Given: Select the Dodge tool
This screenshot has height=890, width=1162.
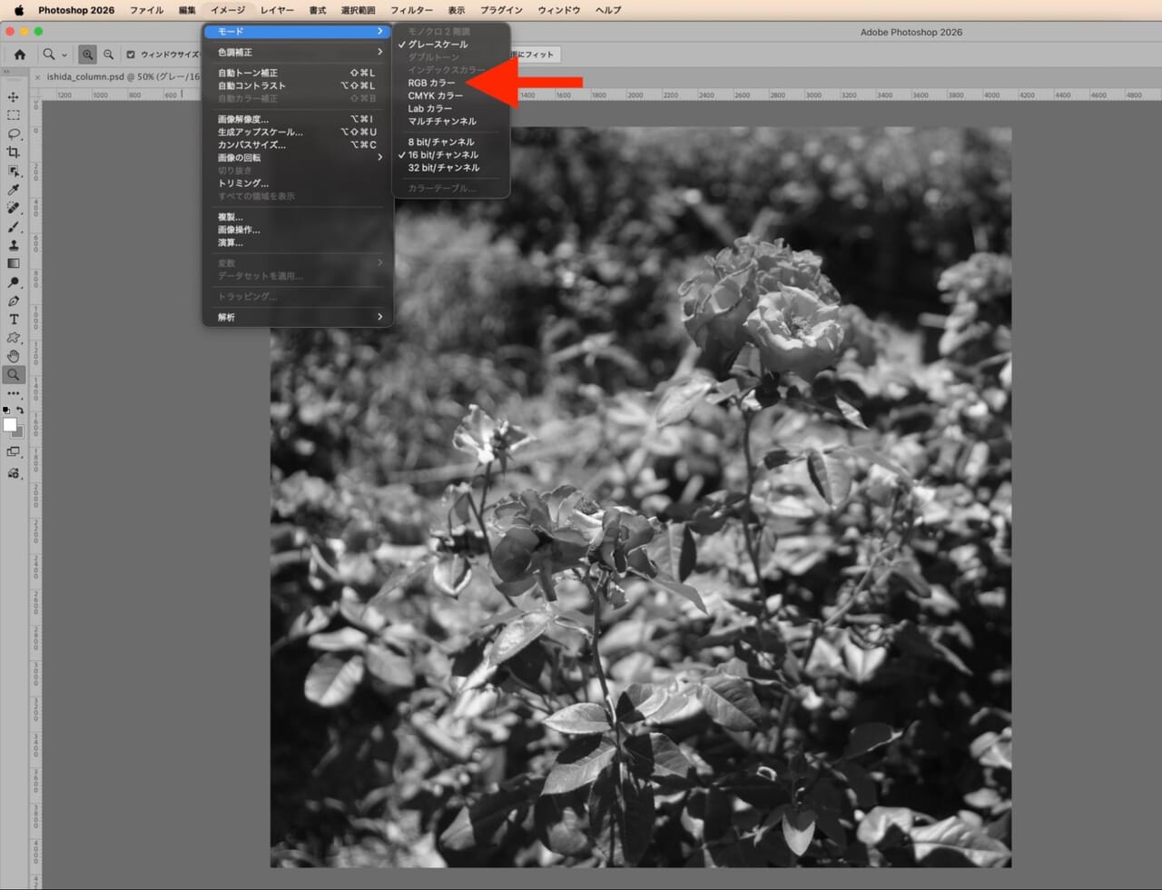Looking at the screenshot, I should 13,282.
